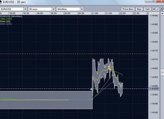Click the price scale up arrow
Image resolution: width=164 pixels, height=119 pixels.
[x=162, y=13]
